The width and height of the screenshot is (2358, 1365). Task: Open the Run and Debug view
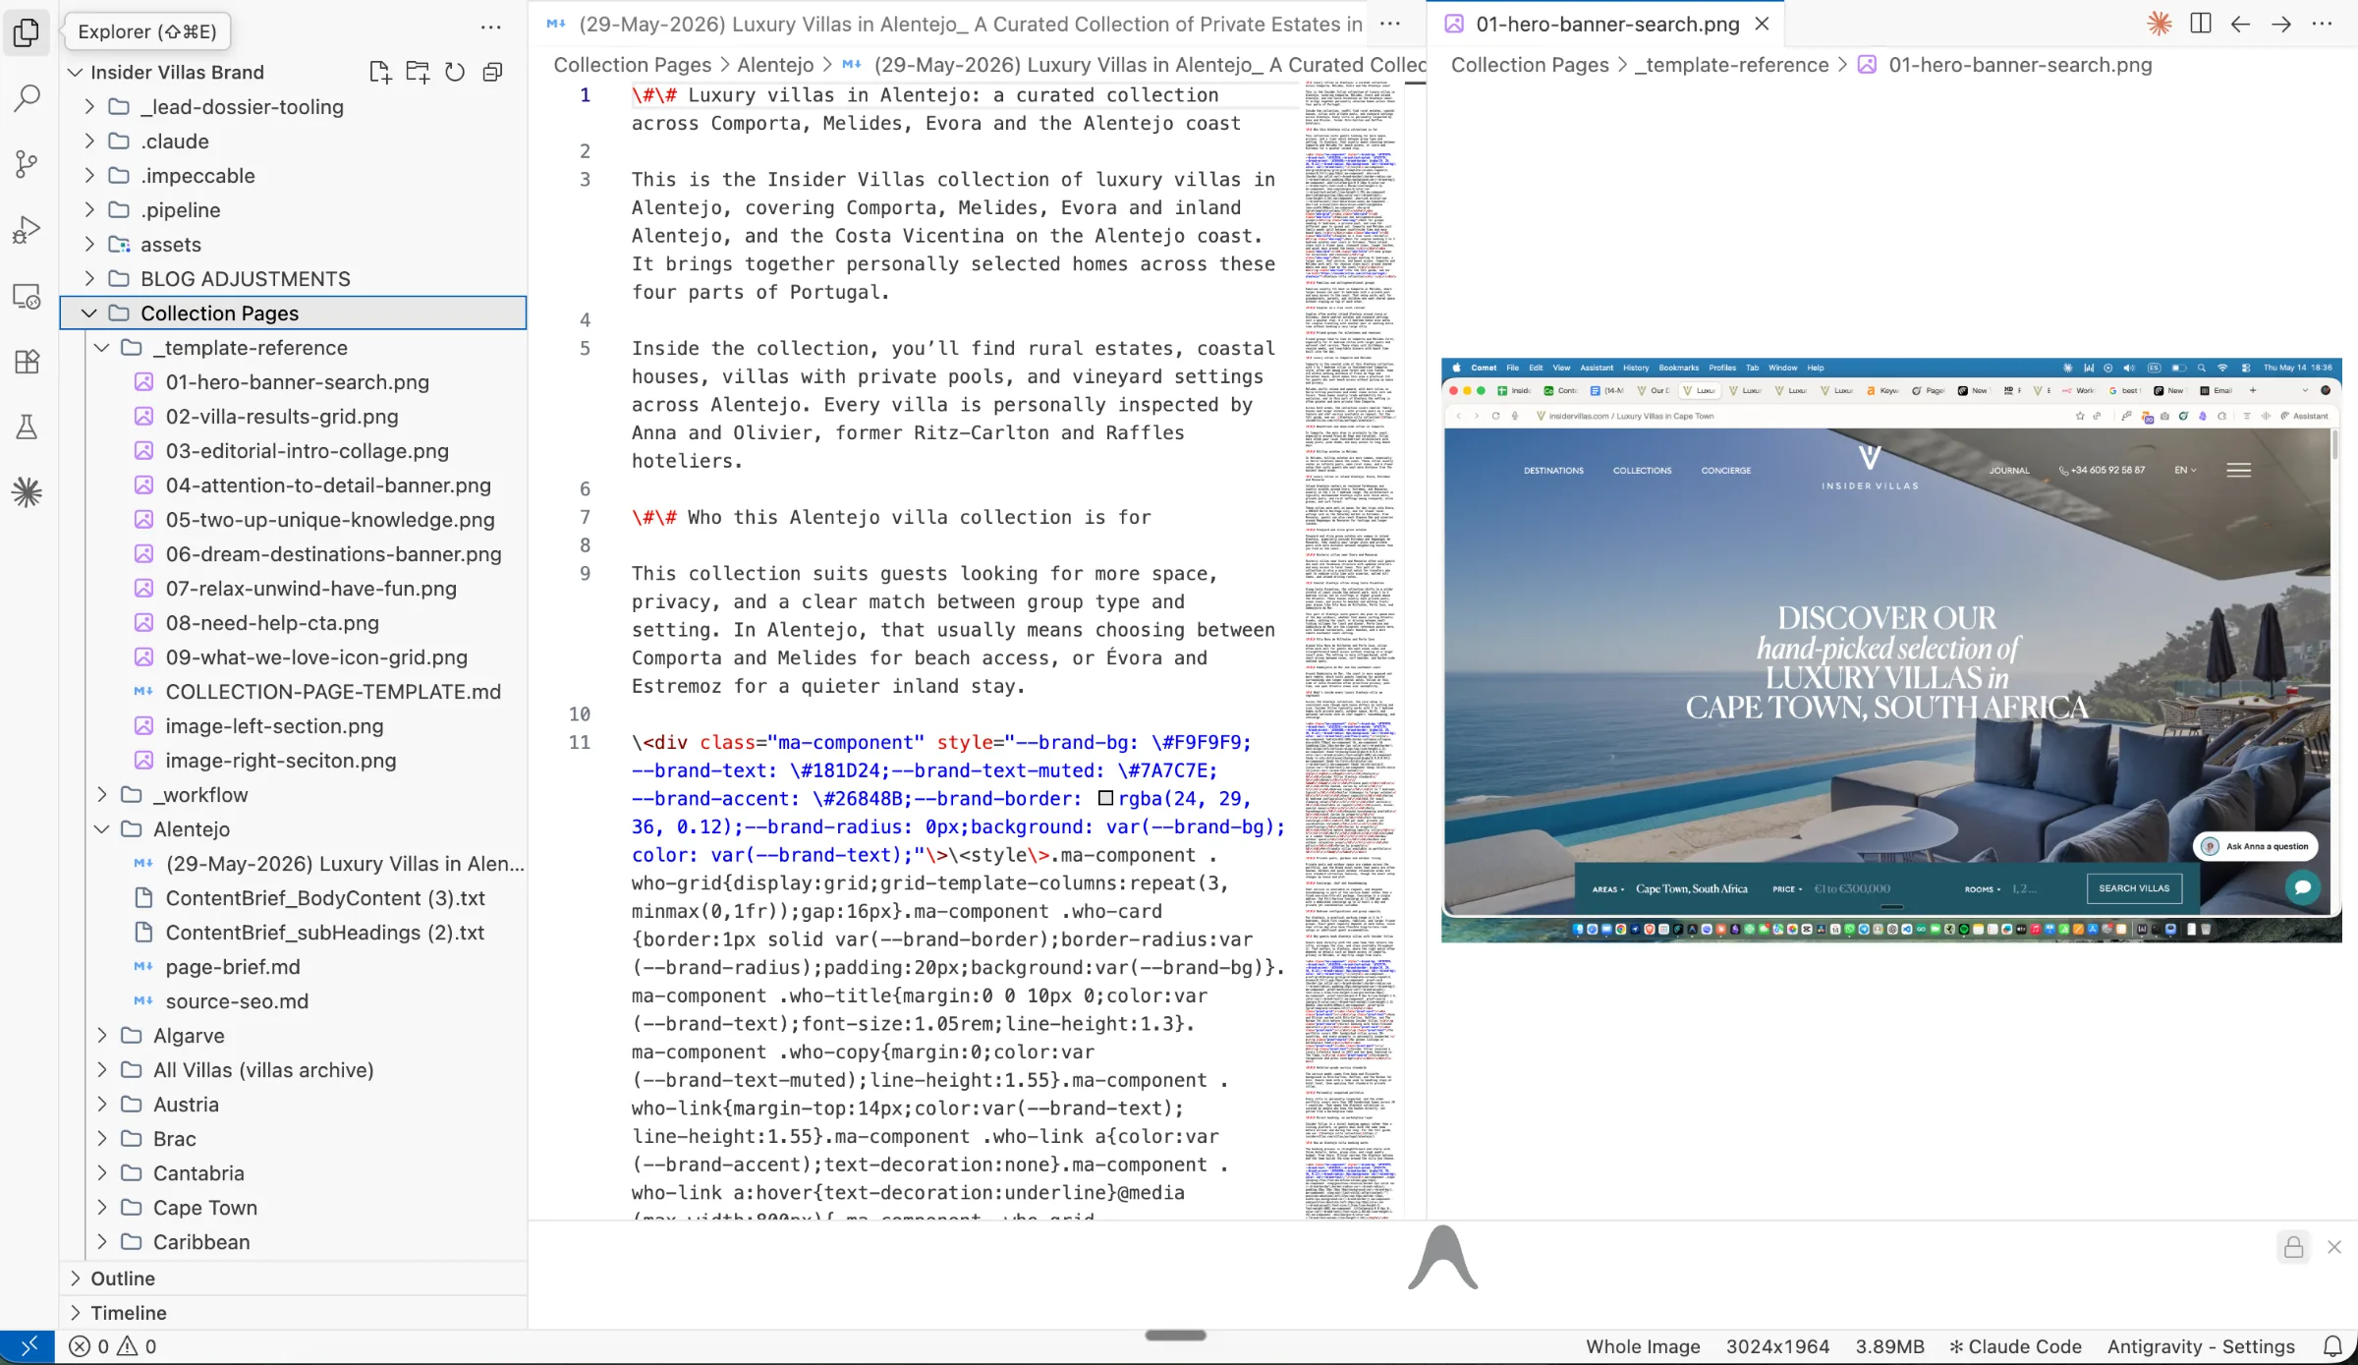(27, 229)
